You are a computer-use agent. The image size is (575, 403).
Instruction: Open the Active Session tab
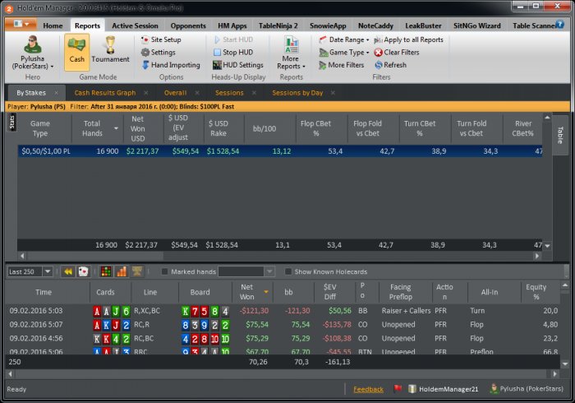135,25
